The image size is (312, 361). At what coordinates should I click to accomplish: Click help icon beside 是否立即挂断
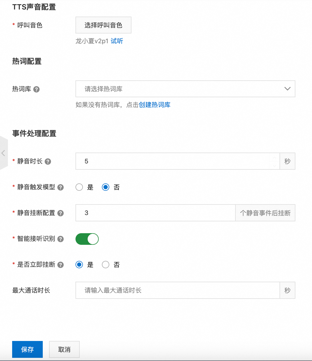tap(60, 265)
